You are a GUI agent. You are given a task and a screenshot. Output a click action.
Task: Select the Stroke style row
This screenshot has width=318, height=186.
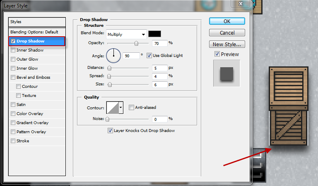pos(37,141)
